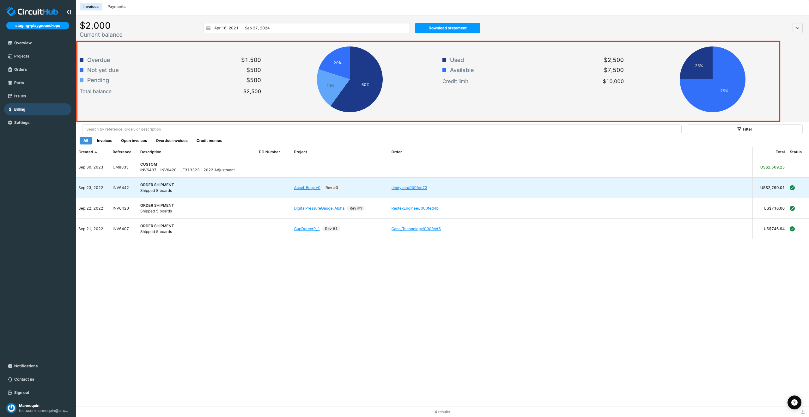Screen dimensions: 809x417
Task: Toggle Credit memos filter view
Action: coord(209,140)
